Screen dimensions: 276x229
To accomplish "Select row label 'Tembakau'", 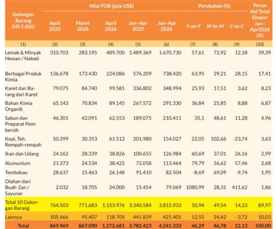I will pos(16,173).
